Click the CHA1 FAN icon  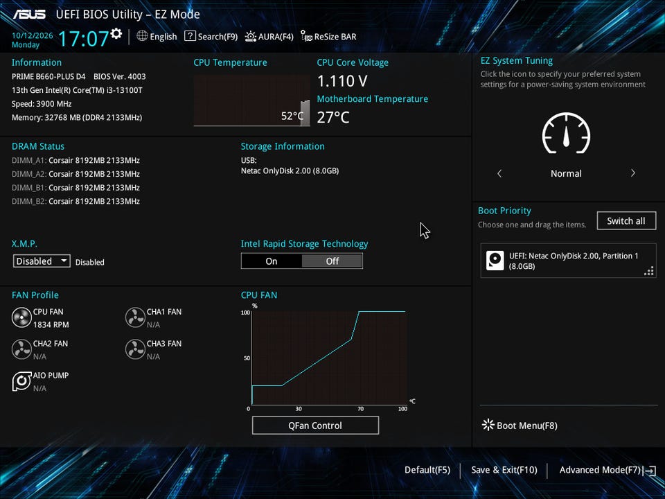tap(135, 317)
